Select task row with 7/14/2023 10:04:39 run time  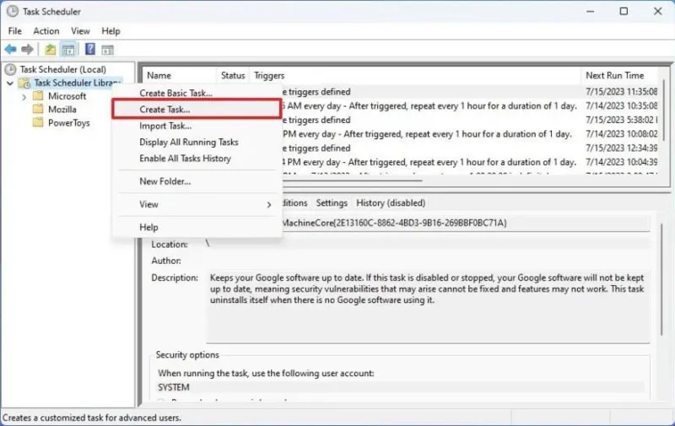tap(470, 162)
